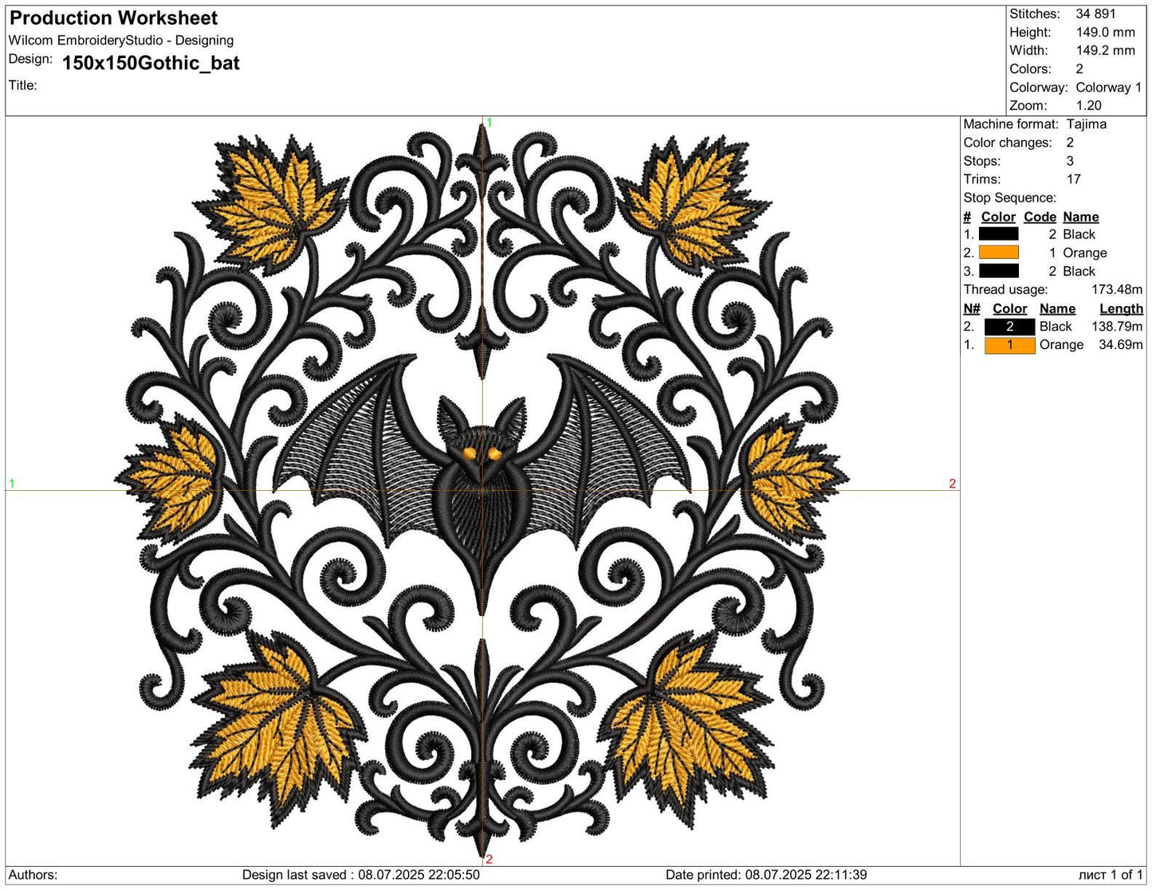Screen dimensions: 1152x890
Task: Click the center crosshair of the design
Action: coord(482,490)
